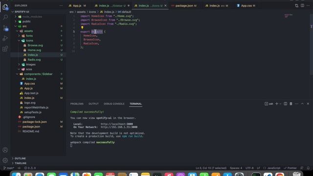313x176 pixels.
Task: Open the Run and Debug view
Action: pos(5,38)
